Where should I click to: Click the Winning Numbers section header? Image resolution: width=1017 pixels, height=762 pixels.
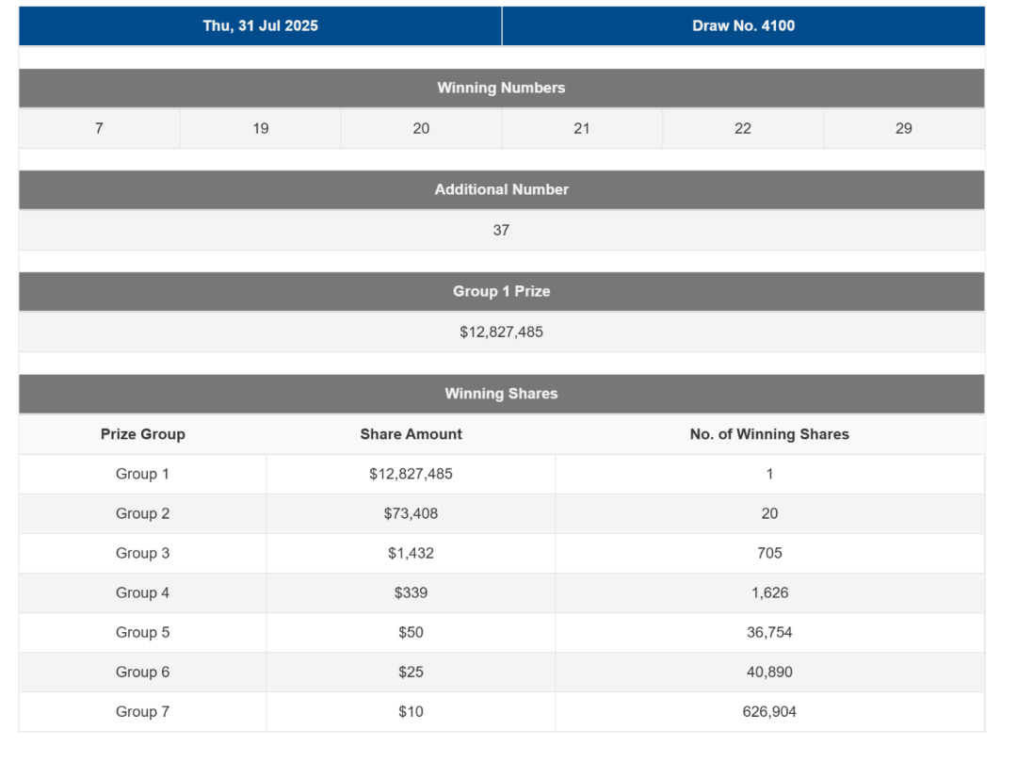[501, 89]
